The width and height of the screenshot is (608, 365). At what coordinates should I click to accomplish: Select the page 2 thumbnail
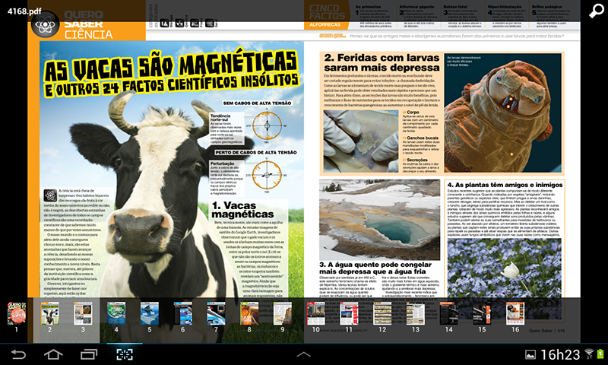(49, 313)
